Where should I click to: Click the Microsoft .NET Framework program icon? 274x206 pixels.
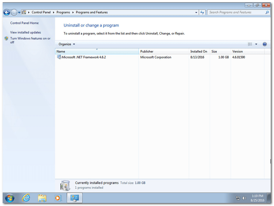(59, 57)
